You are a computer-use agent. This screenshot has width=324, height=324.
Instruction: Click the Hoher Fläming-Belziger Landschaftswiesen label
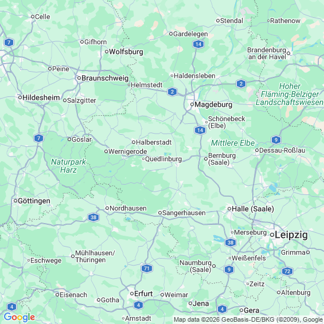[x=289, y=94]
